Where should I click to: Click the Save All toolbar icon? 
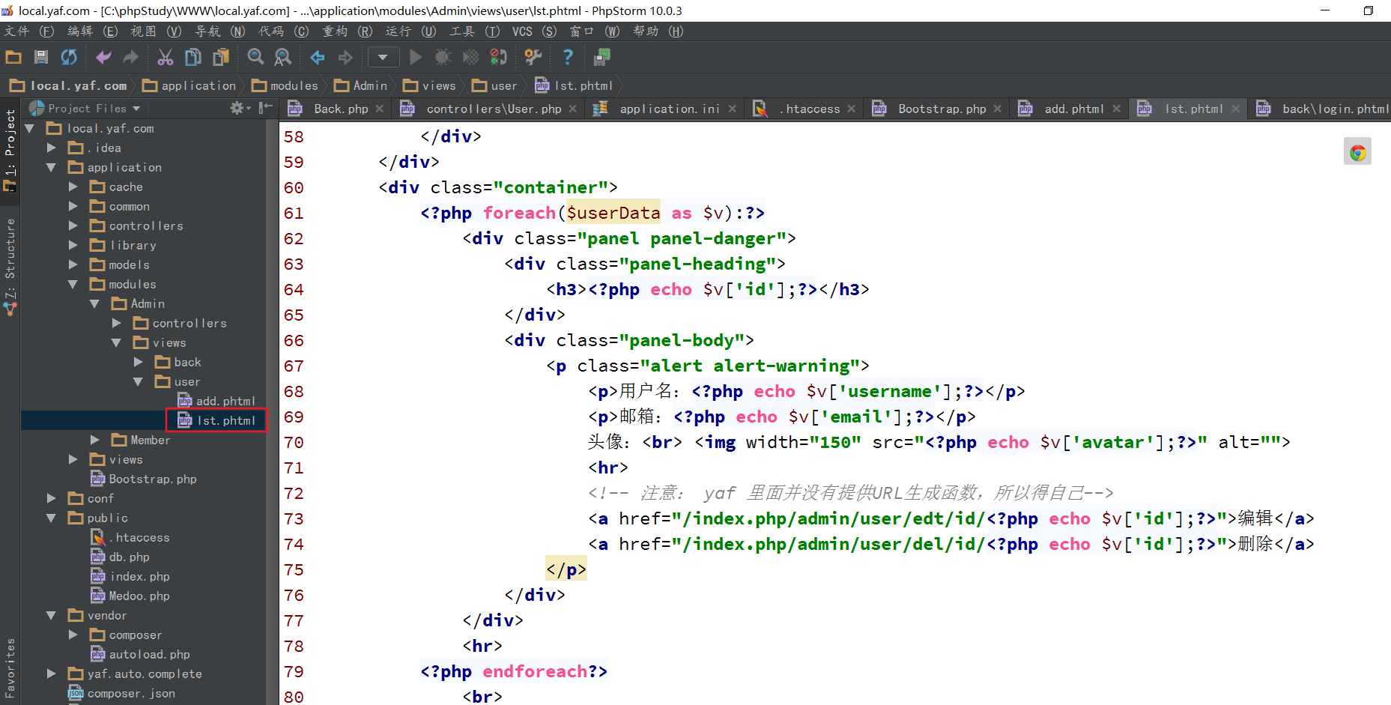click(41, 57)
